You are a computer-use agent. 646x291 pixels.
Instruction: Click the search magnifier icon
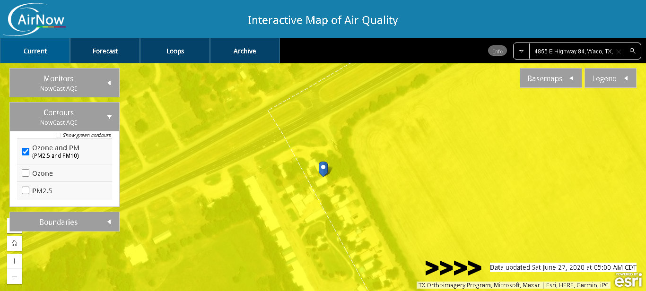pyautogui.click(x=632, y=51)
